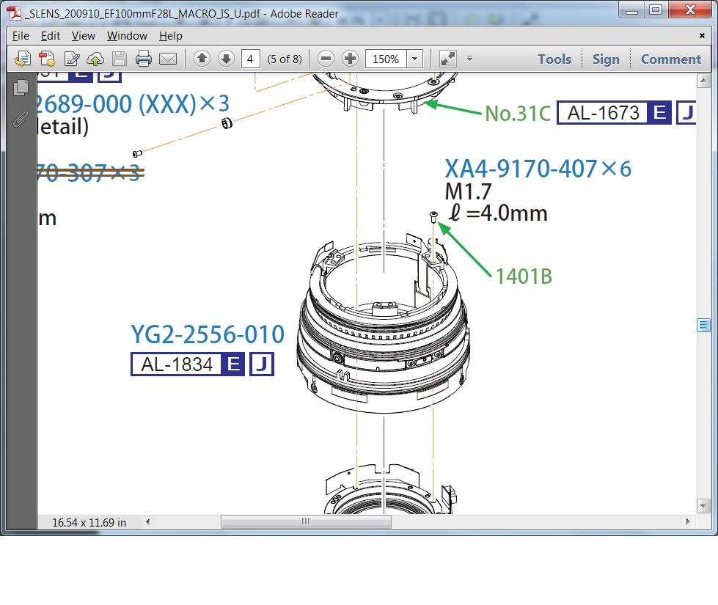Click the Convert file to PDF icon
718x605 pixels.
point(47,59)
